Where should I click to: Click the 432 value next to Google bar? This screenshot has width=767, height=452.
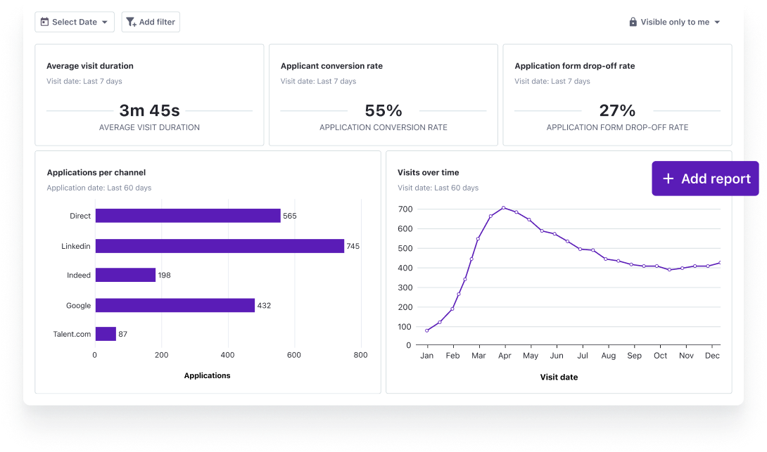point(264,305)
